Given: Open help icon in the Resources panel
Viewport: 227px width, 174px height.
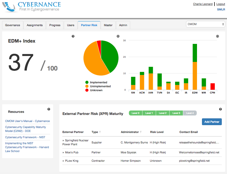Looking at the screenshot, I should tap(49, 109).
